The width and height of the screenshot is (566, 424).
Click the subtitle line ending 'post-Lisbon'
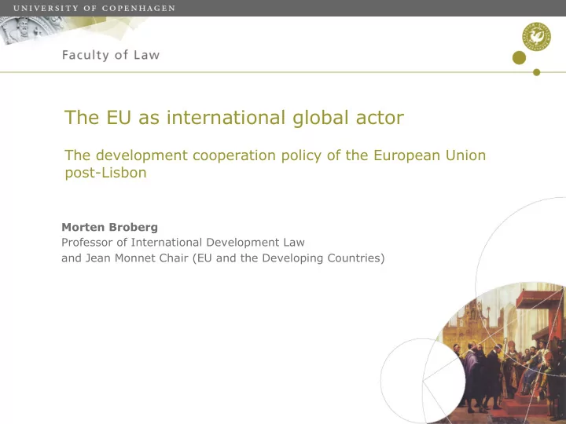click(x=275, y=163)
